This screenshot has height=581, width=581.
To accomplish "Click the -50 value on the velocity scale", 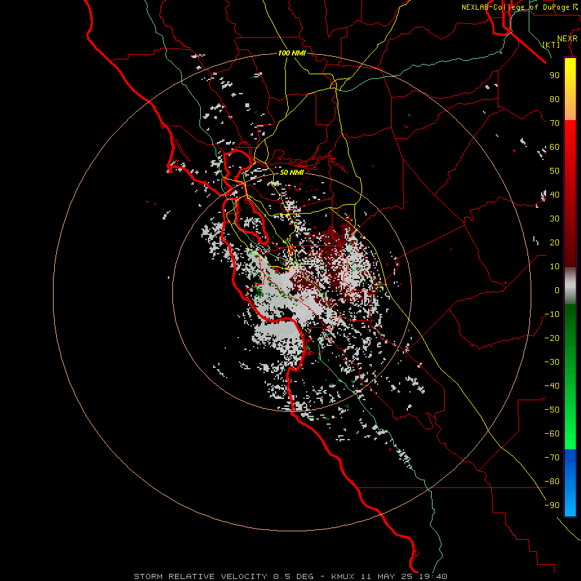I will click(552, 410).
